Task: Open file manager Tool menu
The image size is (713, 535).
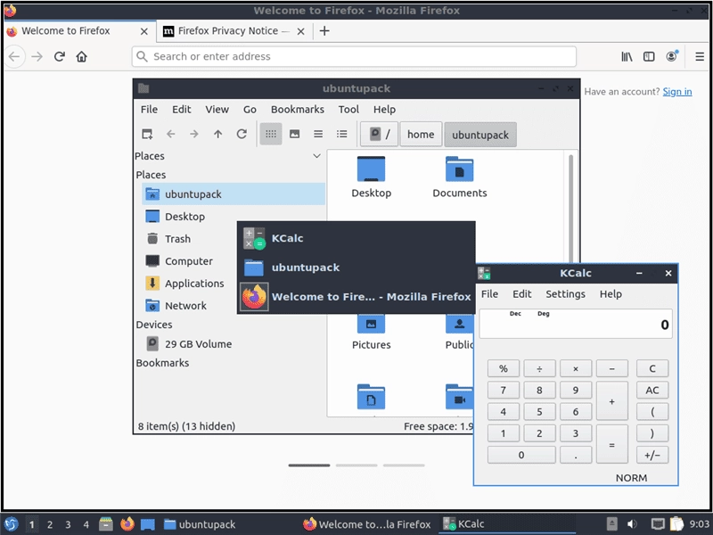Action: (x=348, y=109)
